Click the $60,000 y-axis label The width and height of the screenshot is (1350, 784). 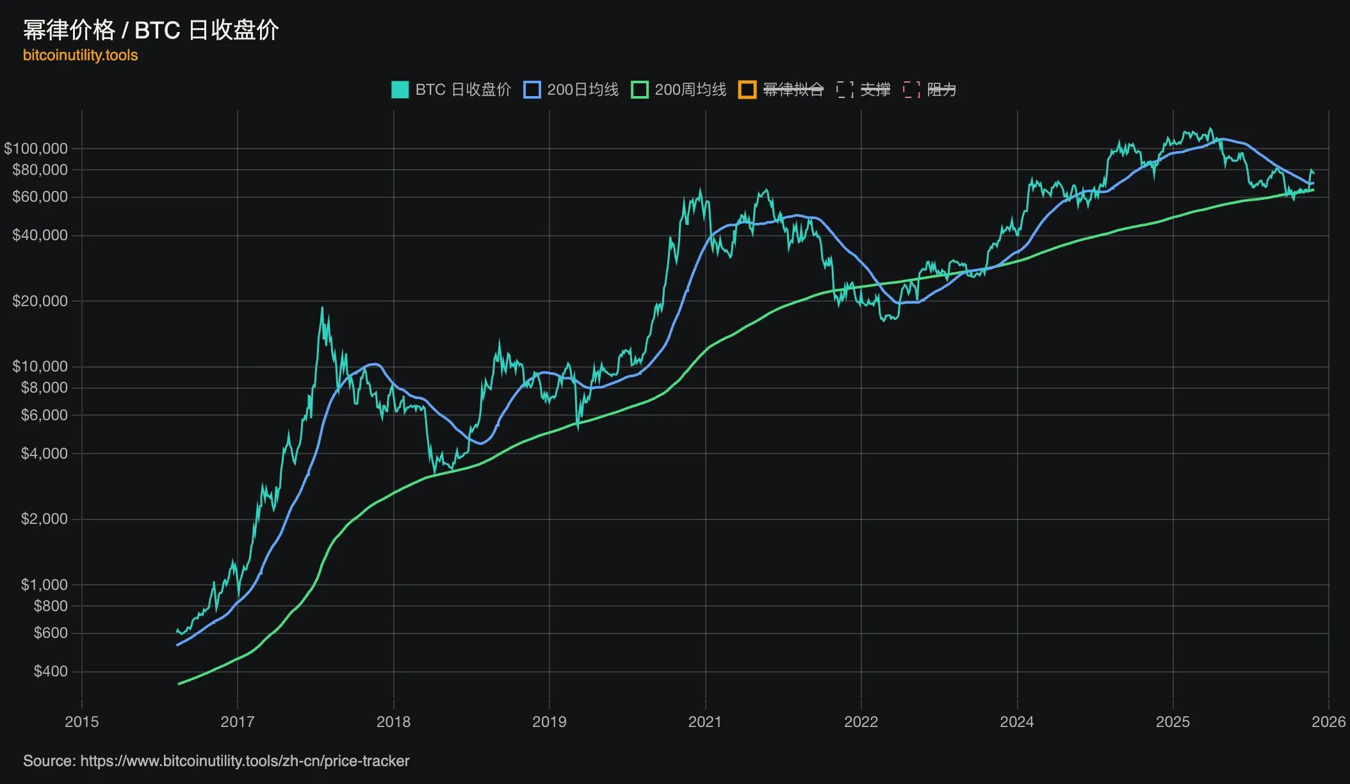point(40,197)
